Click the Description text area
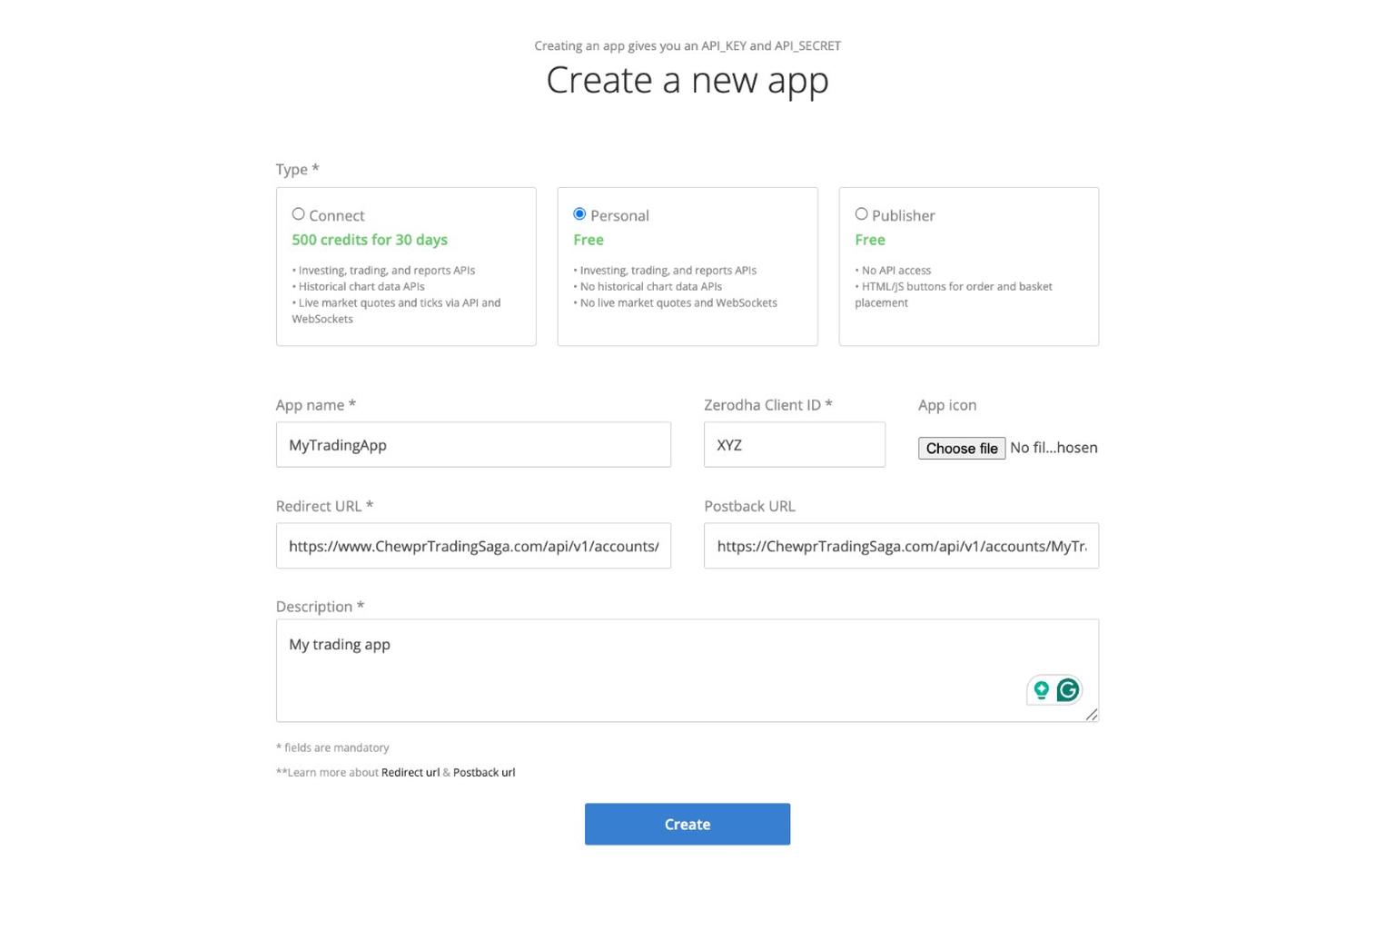This screenshot has width=1395, height=930. (688, 670)
